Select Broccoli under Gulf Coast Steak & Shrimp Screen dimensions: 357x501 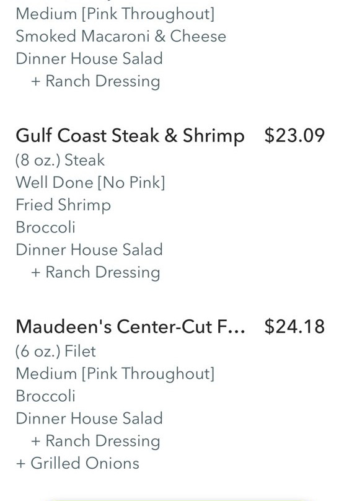45,227
